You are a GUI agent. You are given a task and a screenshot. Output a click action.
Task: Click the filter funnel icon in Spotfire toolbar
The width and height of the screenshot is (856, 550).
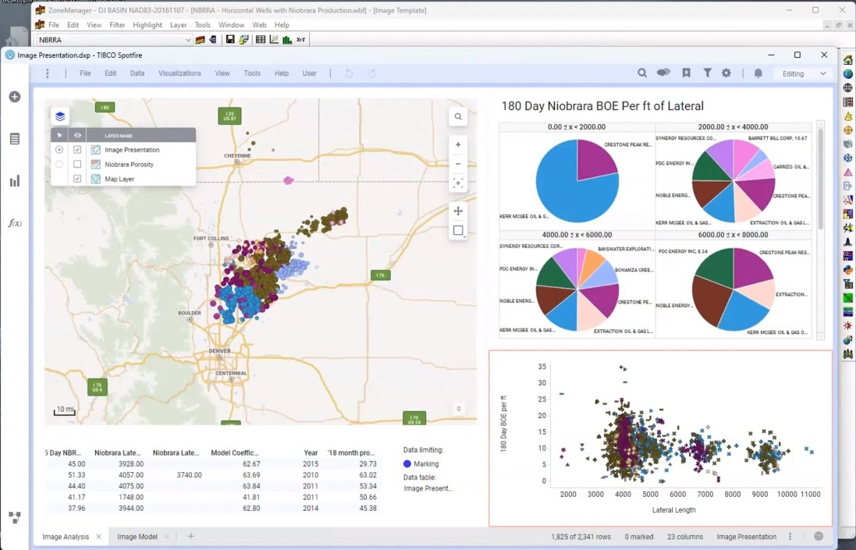point(707,73)
